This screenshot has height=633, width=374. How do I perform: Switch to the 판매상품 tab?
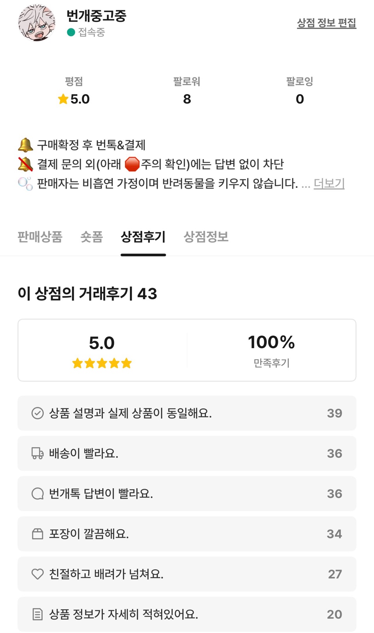pos(40,237)
